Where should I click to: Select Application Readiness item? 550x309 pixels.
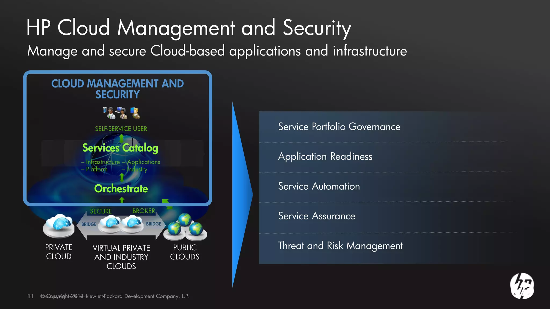(x=325, y=156)
